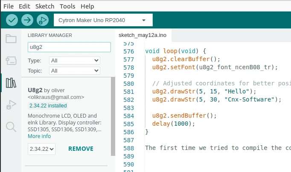Click the u8g2.clearBuffer(); line
This screenshot has height=172, width=291.
[x=186, y=59]
